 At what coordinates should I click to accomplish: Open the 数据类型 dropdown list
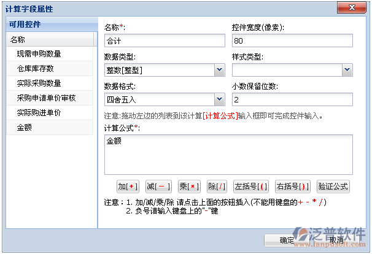pos(220,70)
